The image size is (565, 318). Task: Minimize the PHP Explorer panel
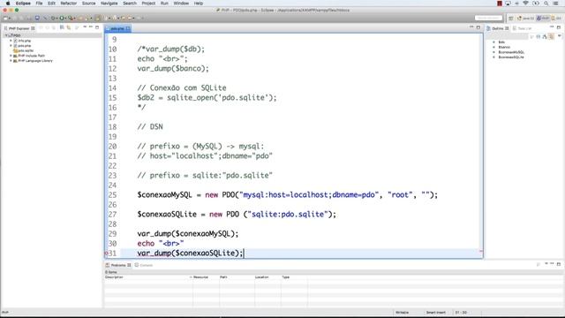[x=91, y=27]
